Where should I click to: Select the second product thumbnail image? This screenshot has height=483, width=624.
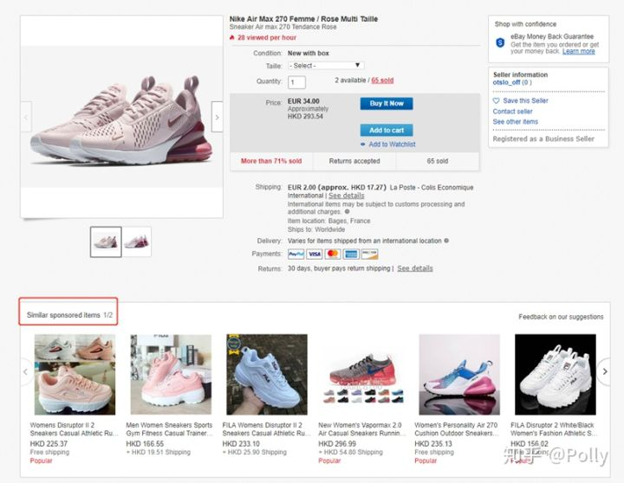(x=137, y=241)
